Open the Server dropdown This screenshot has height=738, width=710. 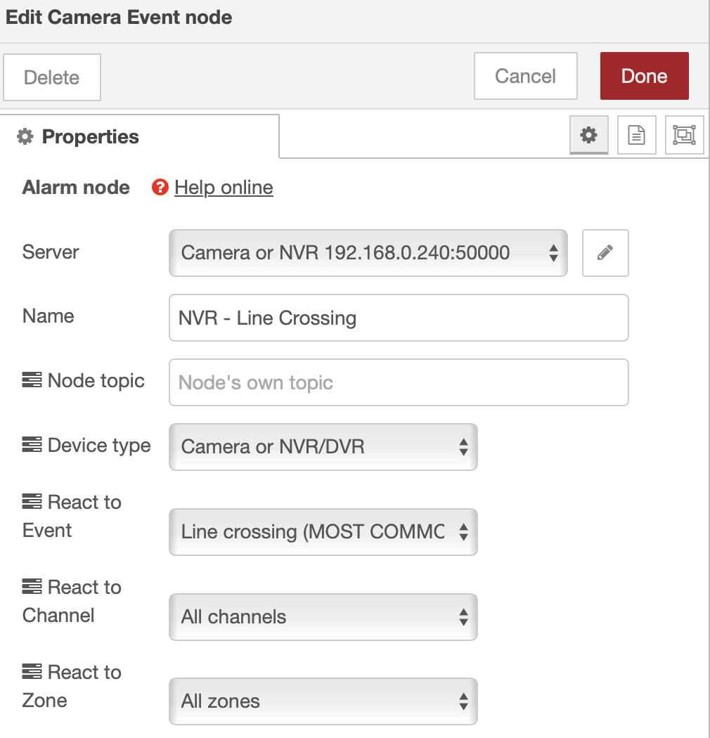[x=368, y=253]
